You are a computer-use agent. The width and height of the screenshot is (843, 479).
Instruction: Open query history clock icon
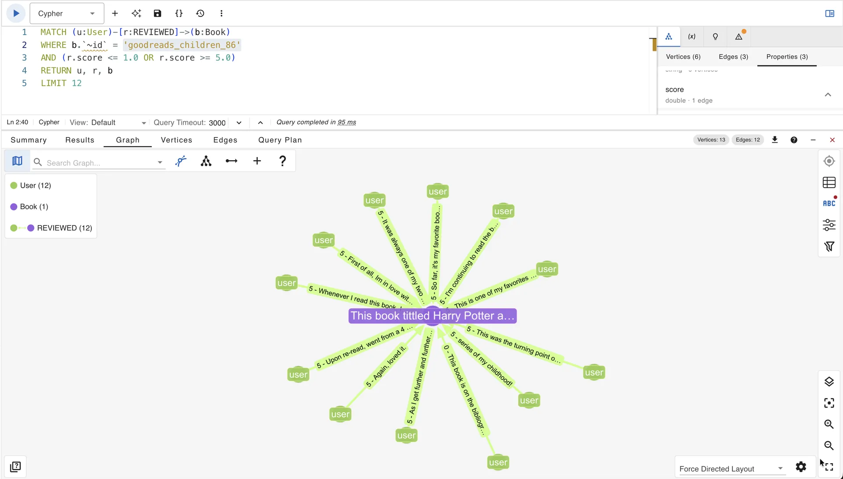point(200,13)
